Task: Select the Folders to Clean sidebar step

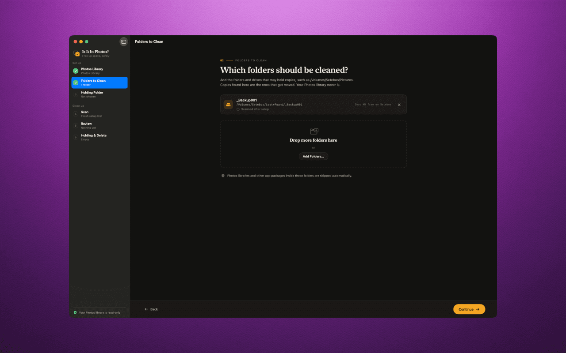Action: click(x=99, y=83)
